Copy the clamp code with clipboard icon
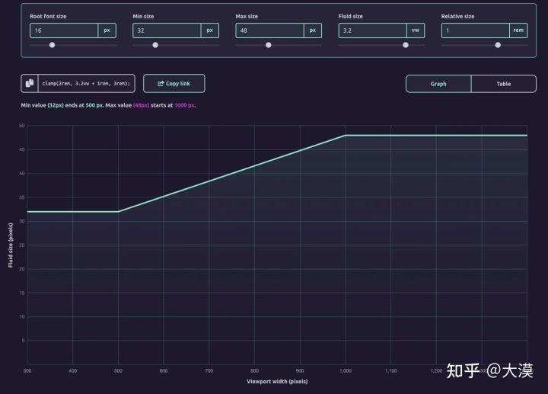 (x=30, y=83)
